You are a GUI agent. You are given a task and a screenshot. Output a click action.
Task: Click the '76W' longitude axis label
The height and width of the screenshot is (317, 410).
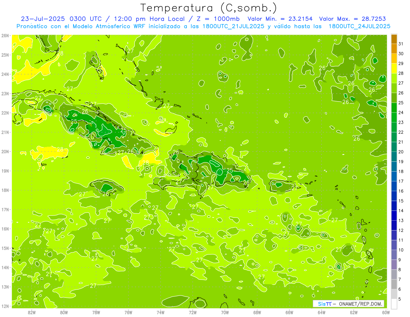click(x=128, y=313)
